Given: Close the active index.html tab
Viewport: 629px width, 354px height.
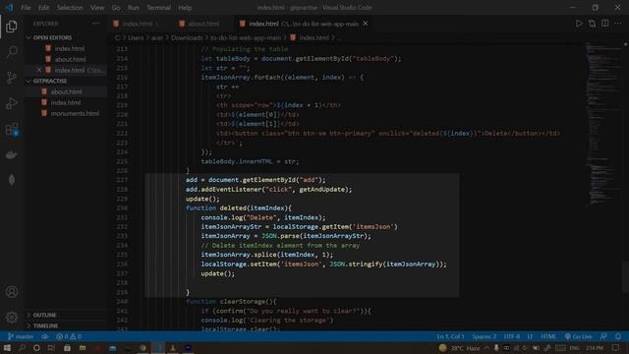Looking at the screenshot, I should (x=365, y=24).
